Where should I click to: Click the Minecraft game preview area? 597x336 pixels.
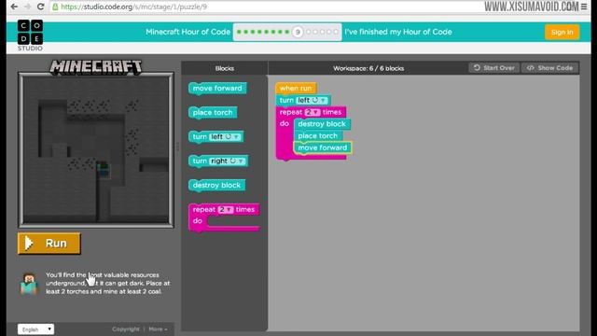96,149
